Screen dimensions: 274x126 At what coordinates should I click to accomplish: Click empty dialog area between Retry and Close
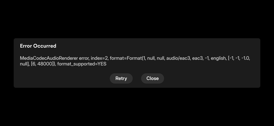coord(137,78)
